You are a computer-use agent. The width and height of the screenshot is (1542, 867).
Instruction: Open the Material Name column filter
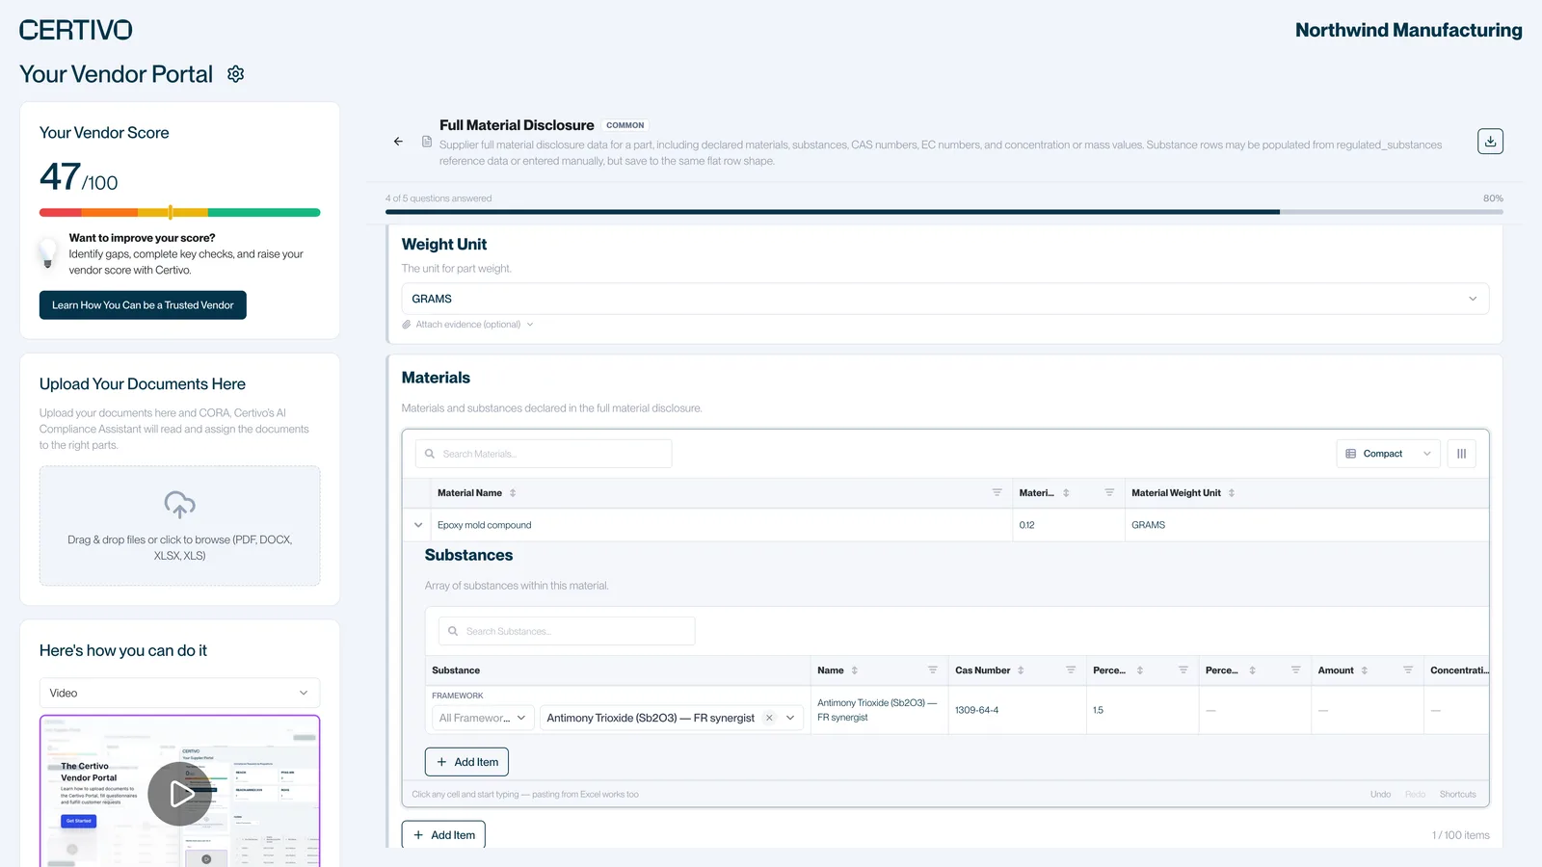[997, 493]
